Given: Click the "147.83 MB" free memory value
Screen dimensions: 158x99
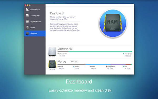Looking at the screenshot, I should (127, 69).
